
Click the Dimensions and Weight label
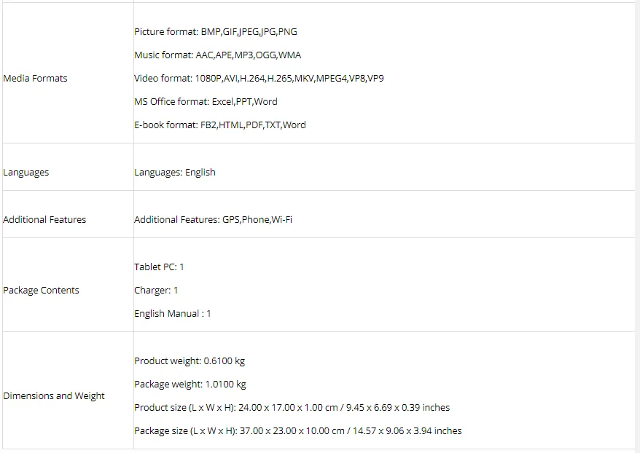click(54, 395)
